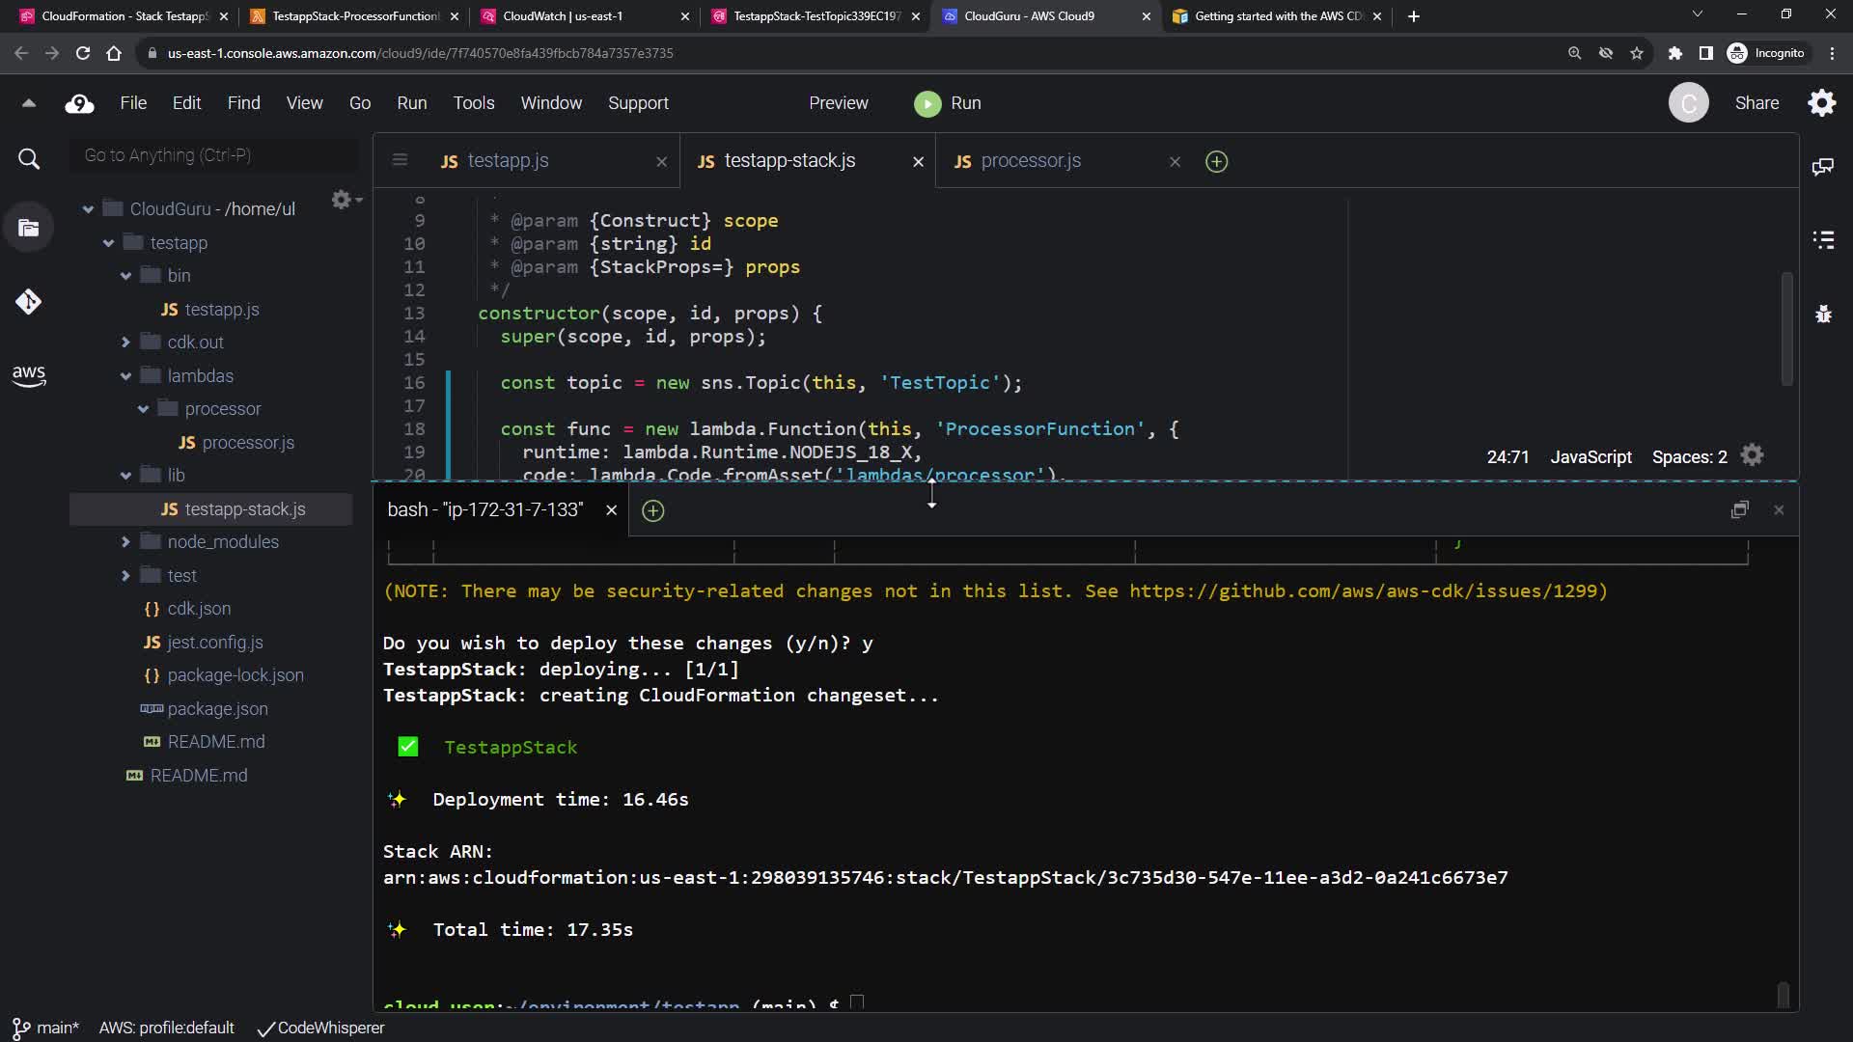
Task: Open the Source Control git icon
Action: pos(29,302)
